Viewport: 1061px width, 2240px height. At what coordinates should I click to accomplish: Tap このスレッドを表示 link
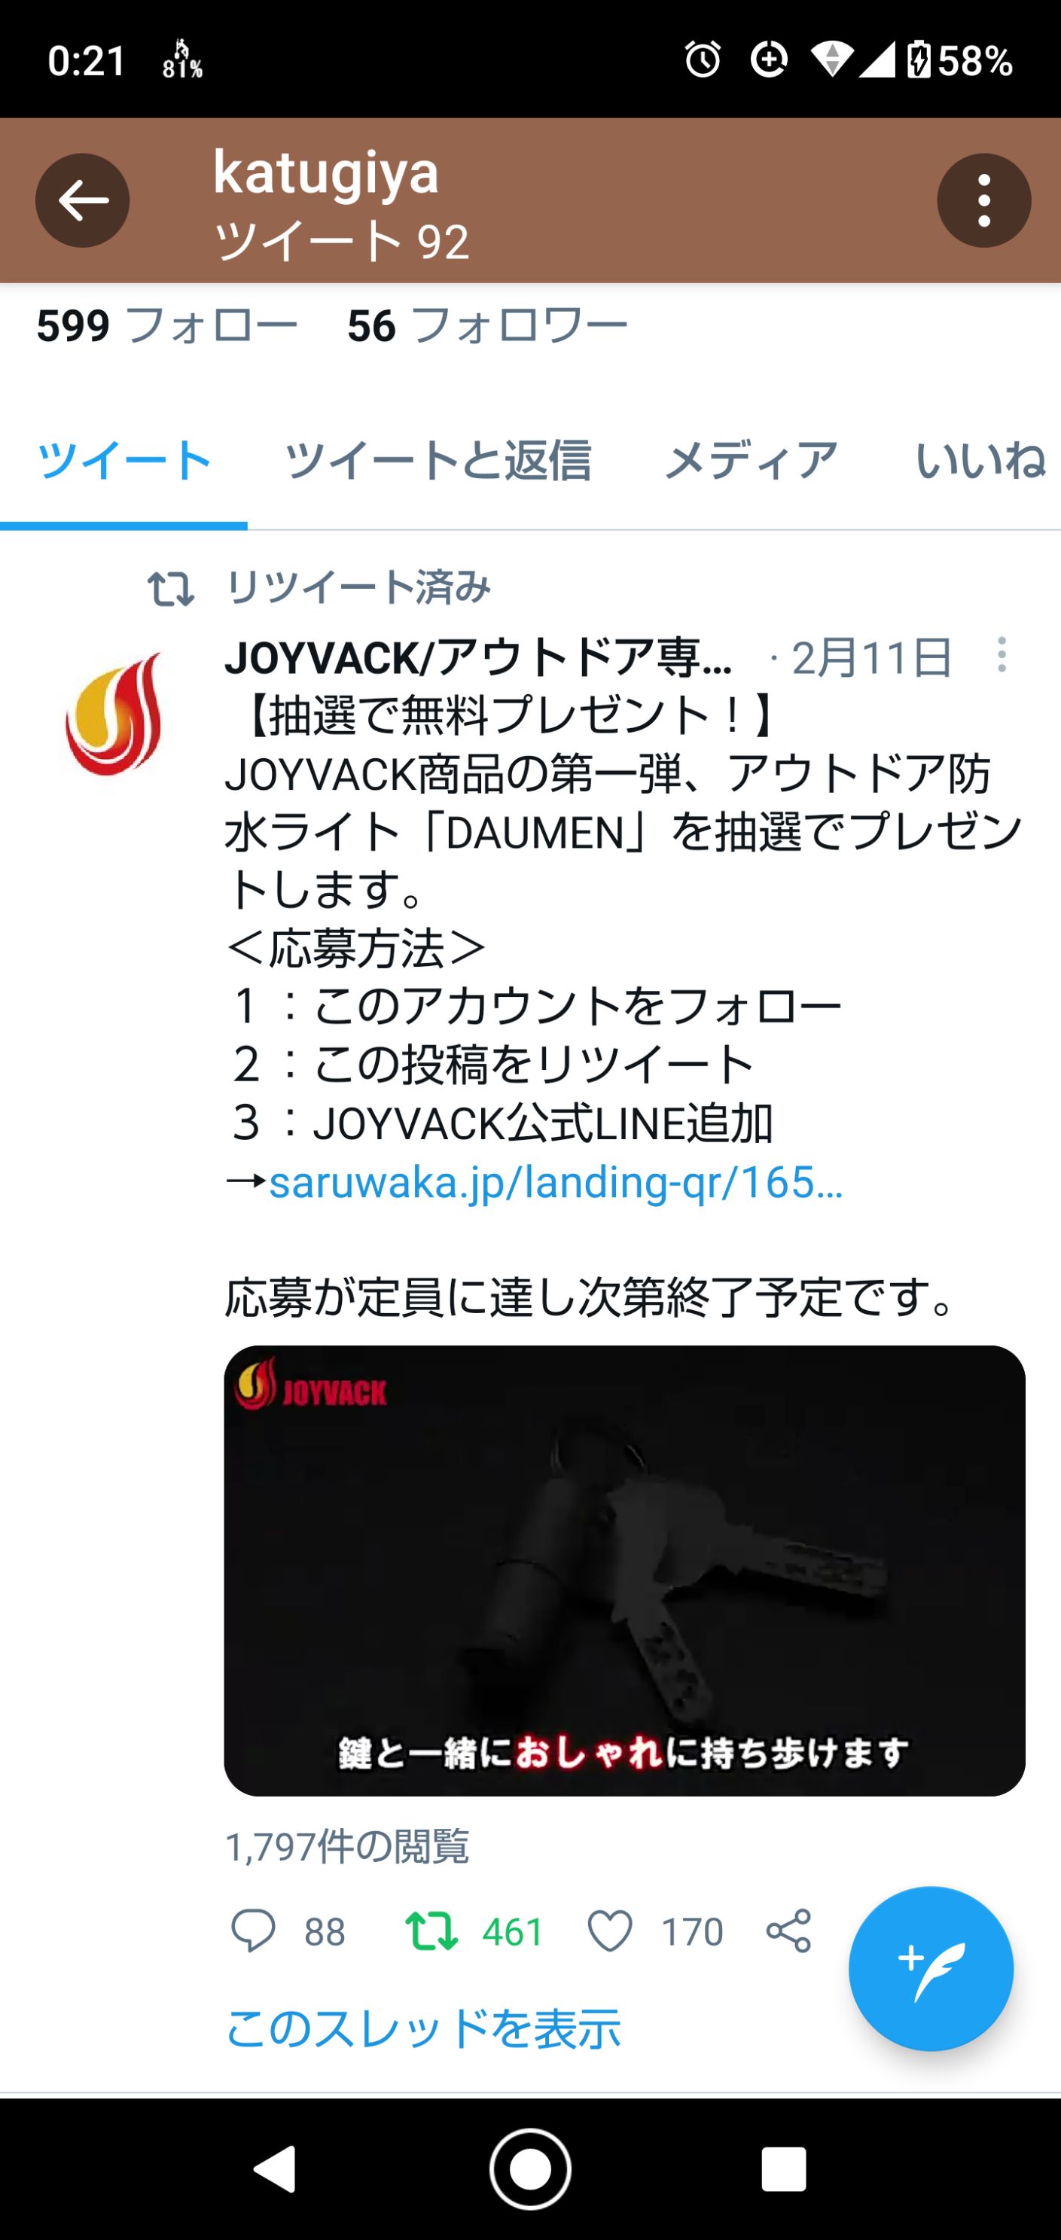[x=422, y=2028]
